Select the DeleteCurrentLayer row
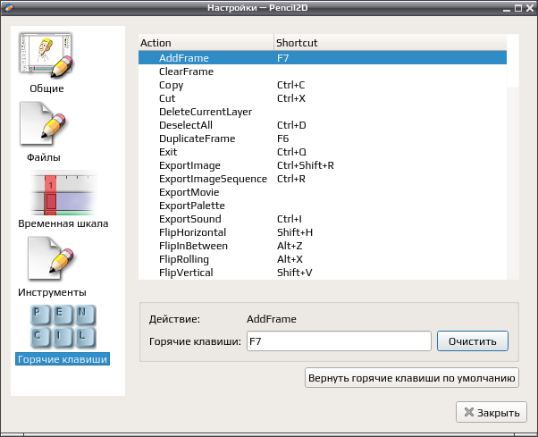The image size is (538, 437). pos(323,112)
